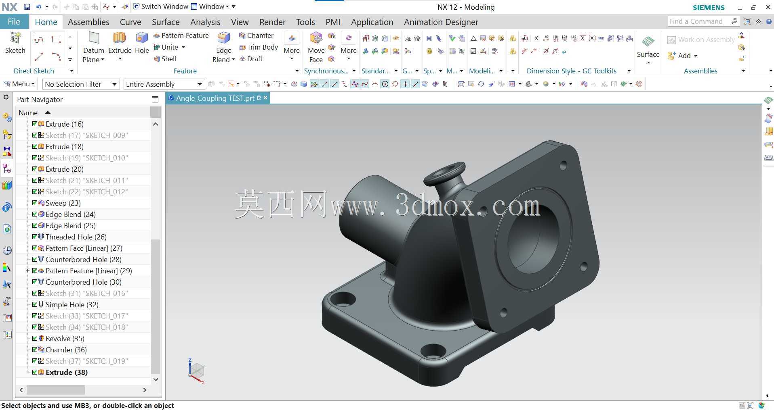Click the Chamfer command

256,35
